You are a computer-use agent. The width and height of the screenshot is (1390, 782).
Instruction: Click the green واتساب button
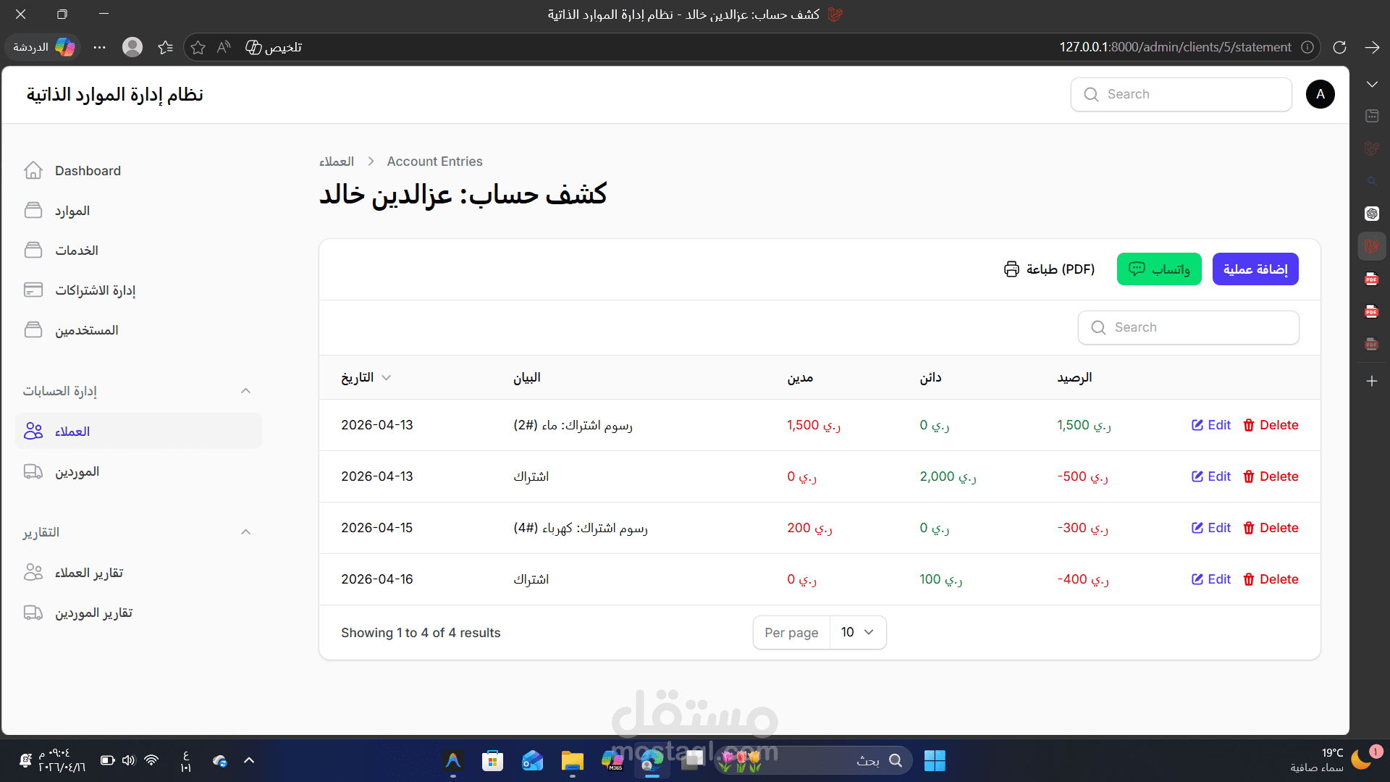[x=1159, y=269]
